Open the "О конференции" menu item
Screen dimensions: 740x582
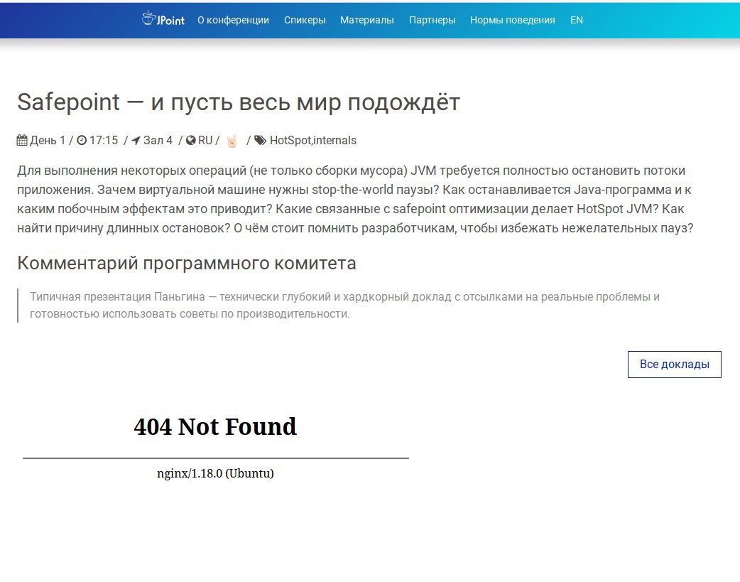(x=233, y=21)
